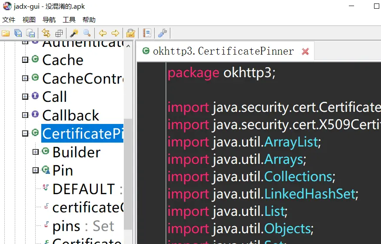Click Cache class icon in tree
The image size is (381, 244).
click(x=35, y=59)
